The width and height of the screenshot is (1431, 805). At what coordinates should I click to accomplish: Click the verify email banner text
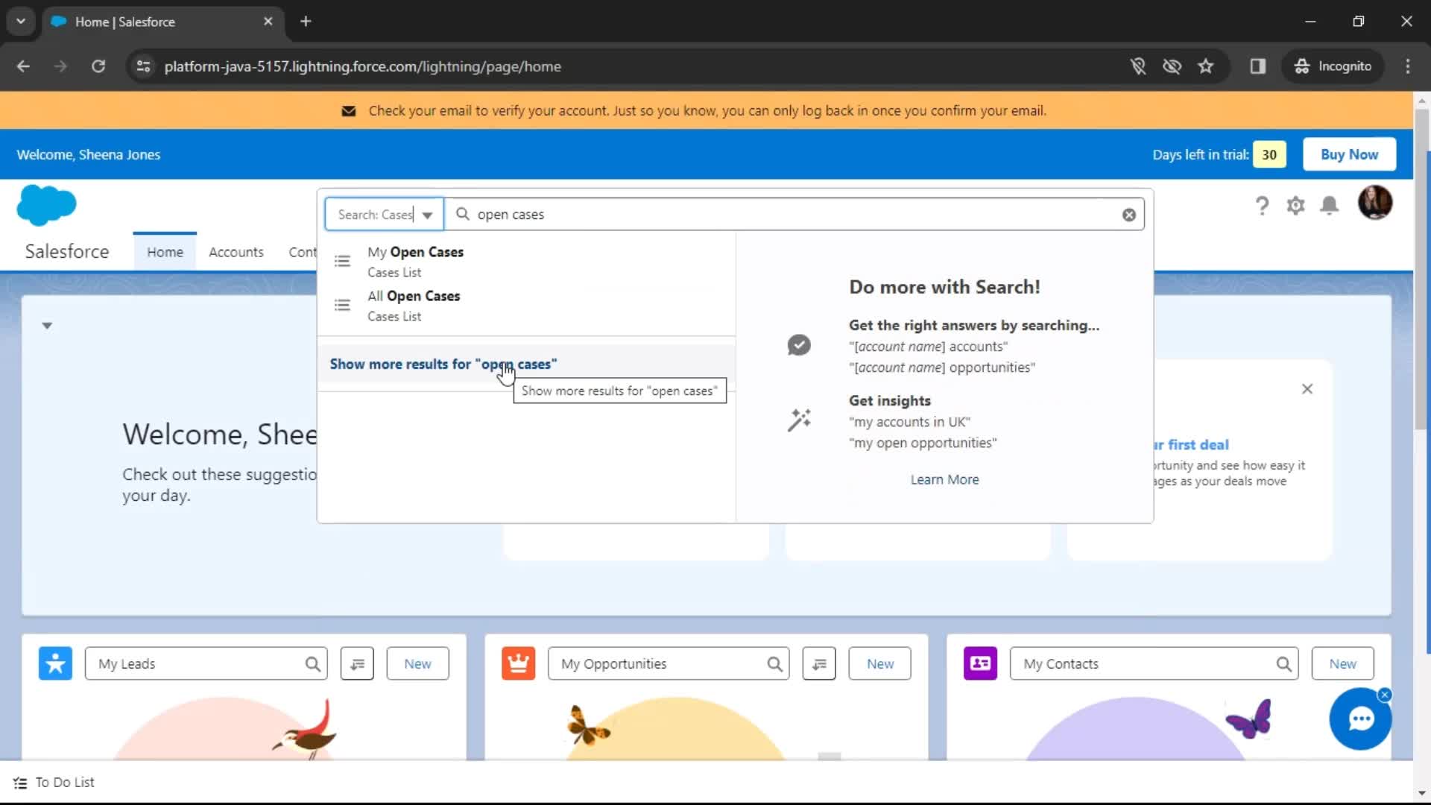click(x=707, y=110)
